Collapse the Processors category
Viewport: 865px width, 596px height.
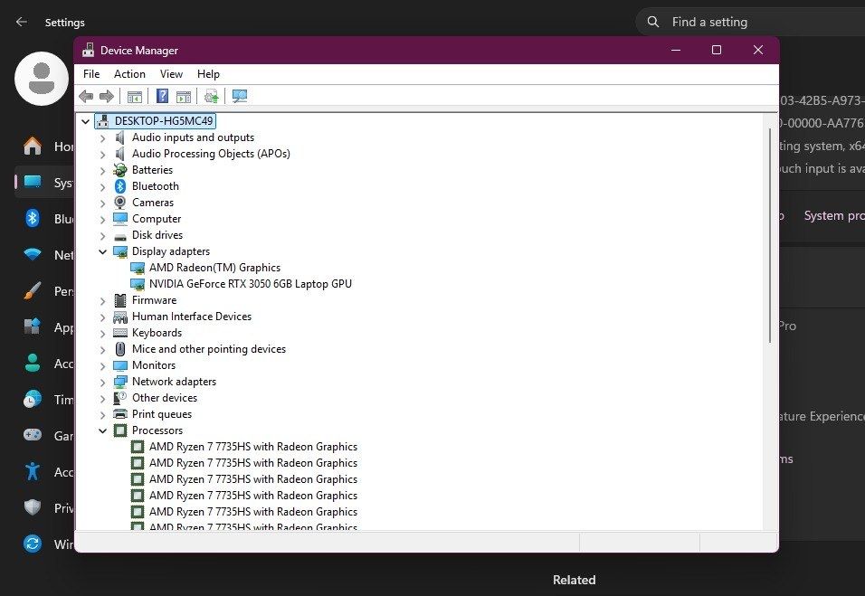point(102,430)
